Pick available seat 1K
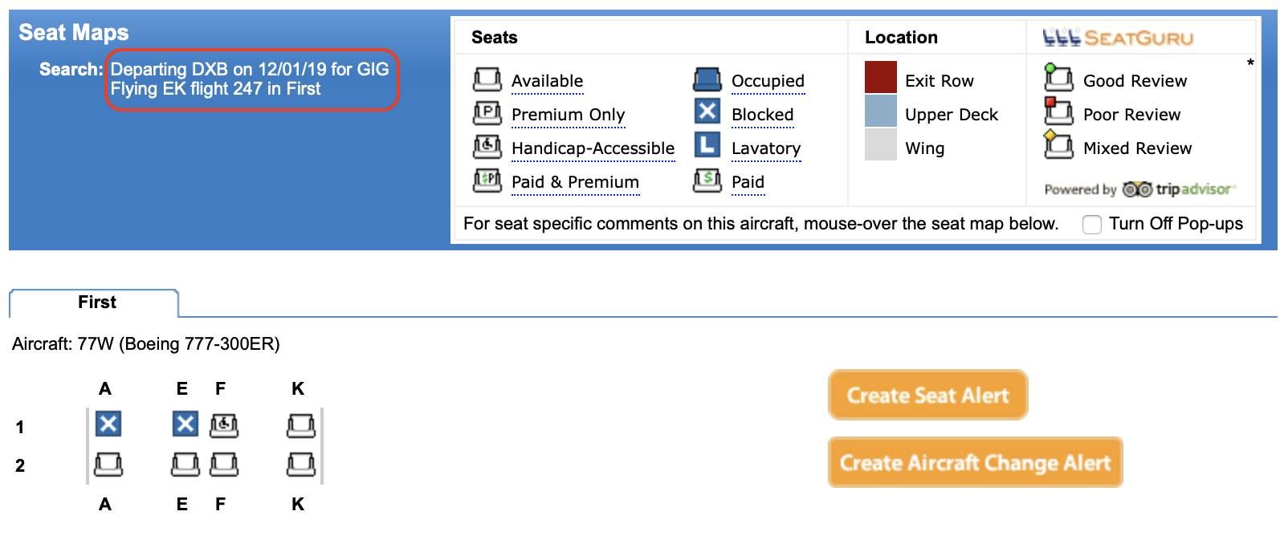This screenshot has height=552, width=1280. 301,424
